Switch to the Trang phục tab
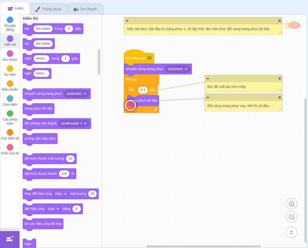This screenshot has height=248, width=308. point(48,9)
